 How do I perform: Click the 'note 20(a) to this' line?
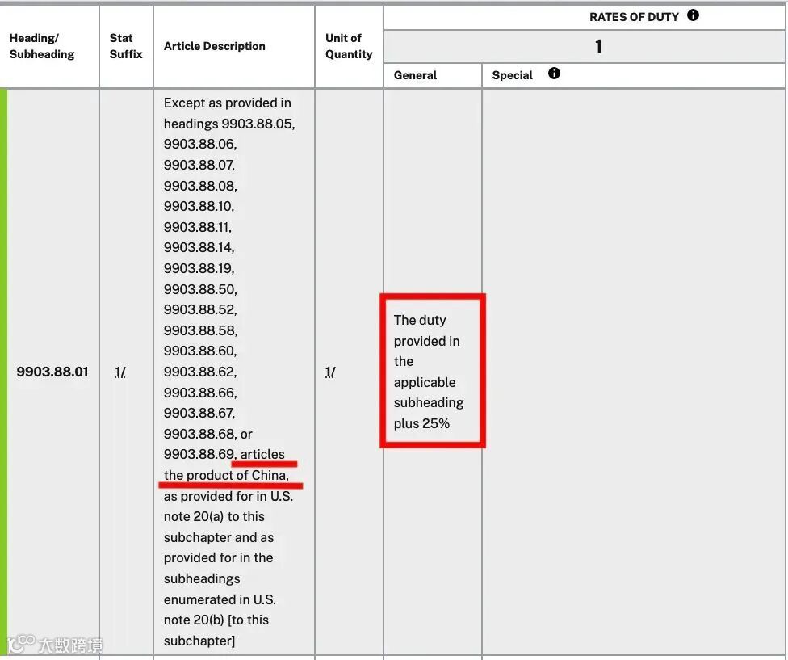click(x=214, y=517)
